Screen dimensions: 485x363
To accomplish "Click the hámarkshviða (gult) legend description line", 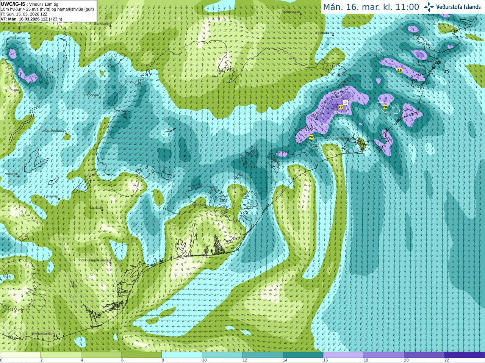I will coord(47,9).
